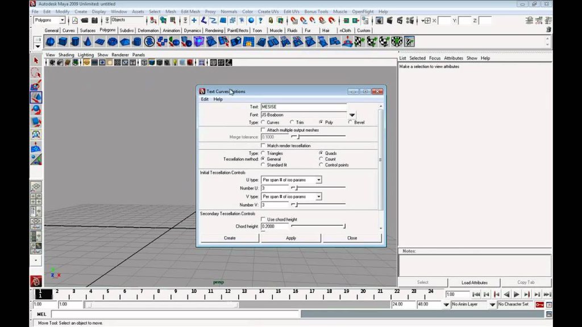Switch to the Surfaces shelf tab
Screen dimensions: 582x327
coord(88,31)
